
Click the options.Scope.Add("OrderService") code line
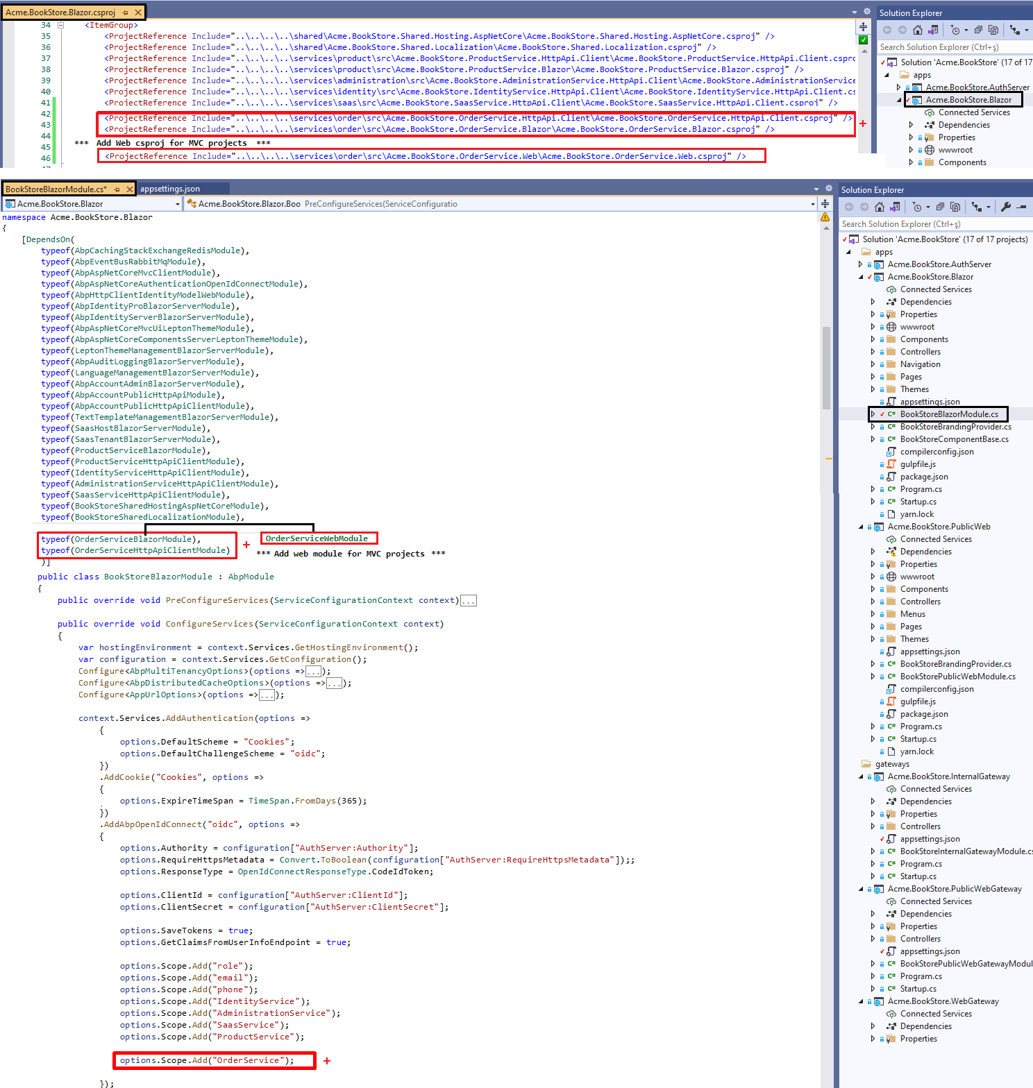tap(207, 1060)
